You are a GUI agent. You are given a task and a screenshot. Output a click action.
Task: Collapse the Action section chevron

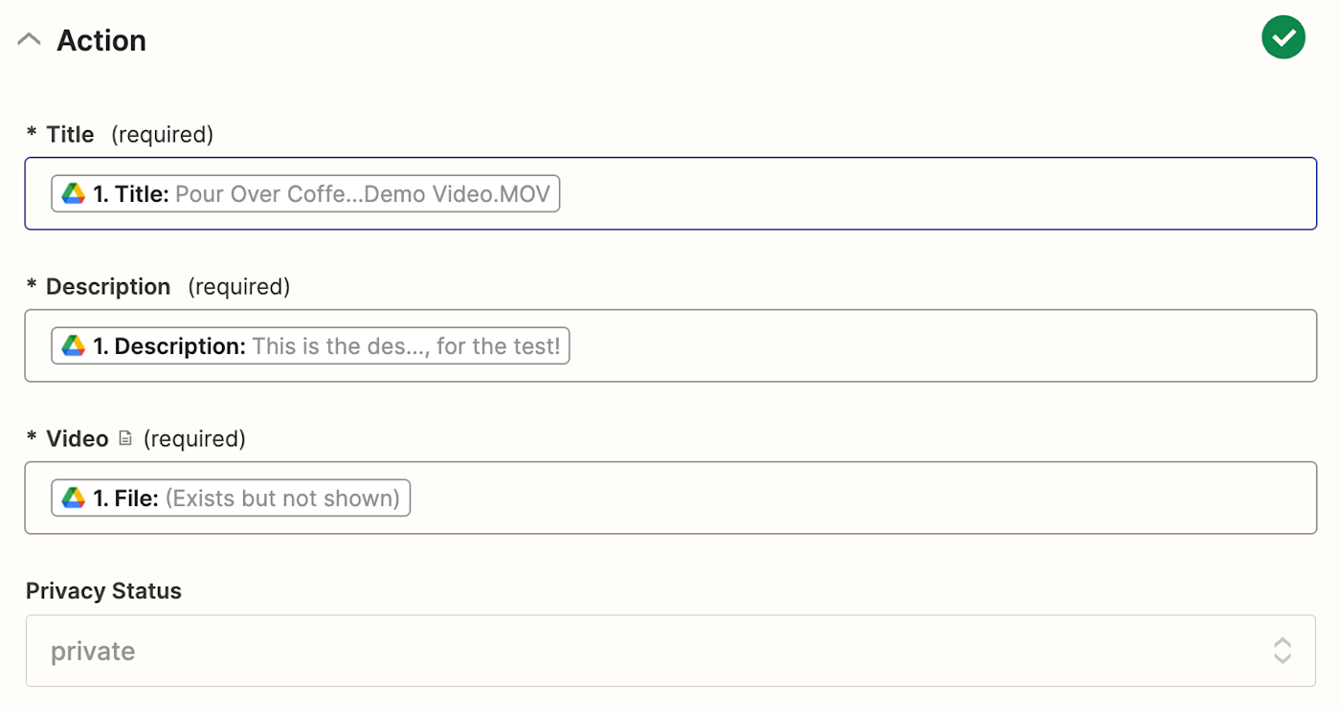coord(30,40)
